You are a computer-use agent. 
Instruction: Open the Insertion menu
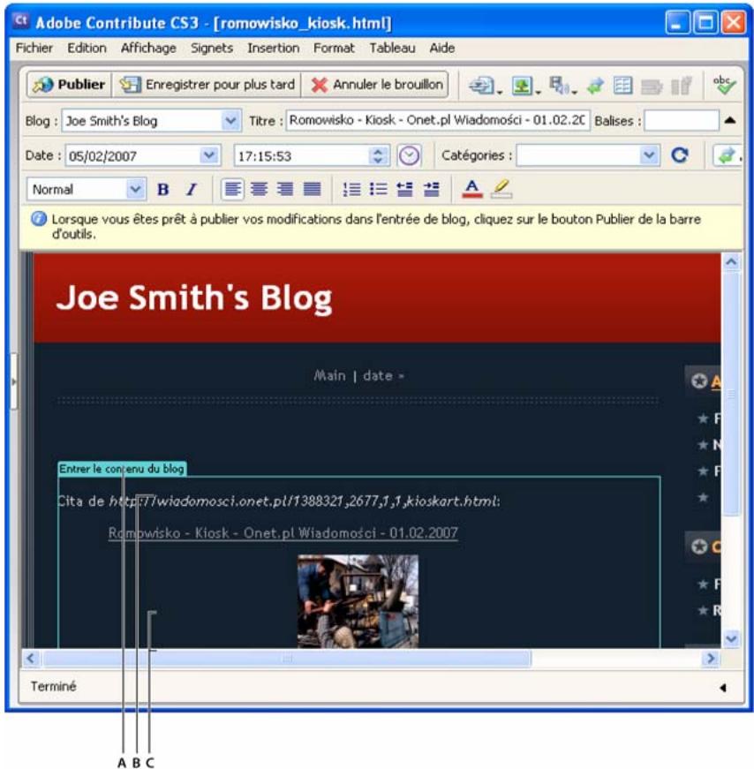[273, 48]
